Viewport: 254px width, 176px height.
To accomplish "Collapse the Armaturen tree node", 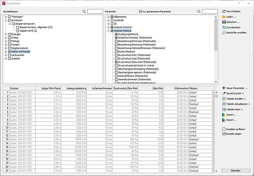I will pos(6,20).
